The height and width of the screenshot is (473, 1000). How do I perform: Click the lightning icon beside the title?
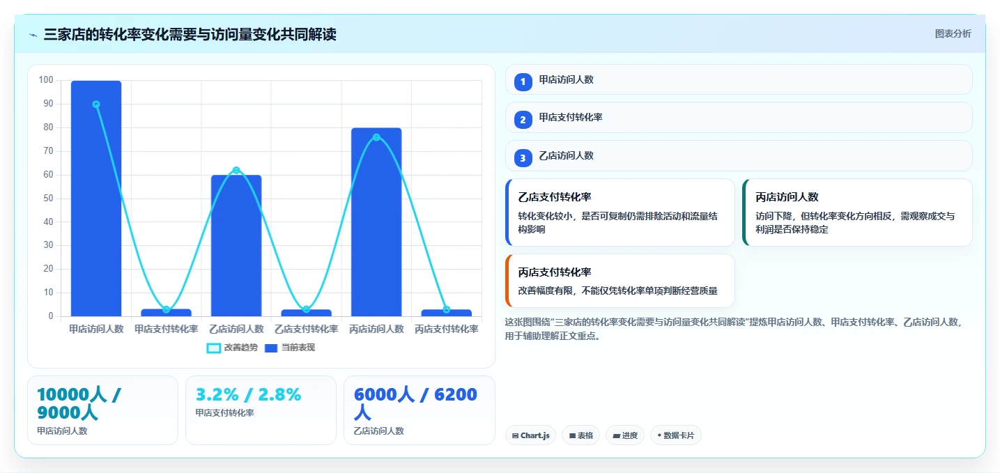click(33, 35)
